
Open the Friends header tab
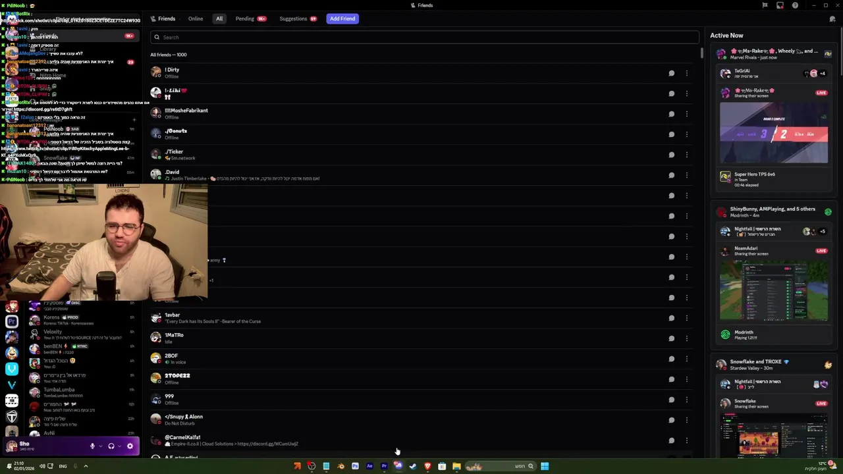163,18
